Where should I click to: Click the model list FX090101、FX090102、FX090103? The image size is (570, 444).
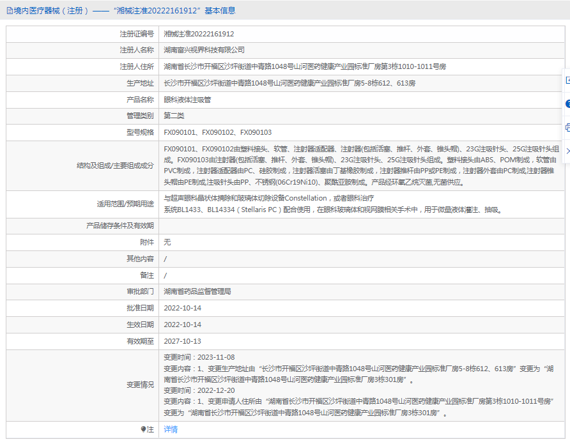click(x=217, y=133)
